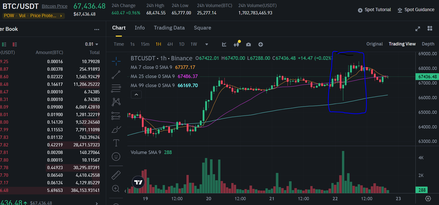Viewport: 439px width, 205px height.
Task: Select the Time interval option
Action: coord(119,44)
